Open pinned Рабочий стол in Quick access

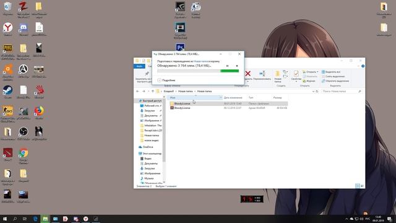[150, 106]
